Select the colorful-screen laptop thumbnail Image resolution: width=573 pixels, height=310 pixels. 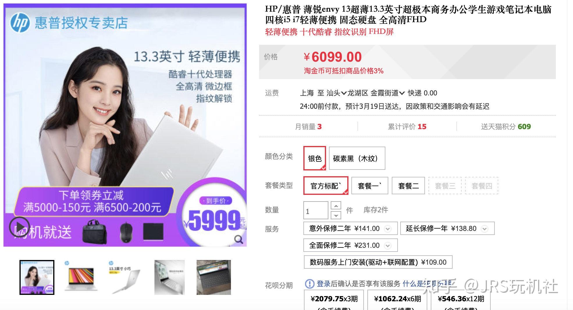pyautogui.click(x=81, y=277)
